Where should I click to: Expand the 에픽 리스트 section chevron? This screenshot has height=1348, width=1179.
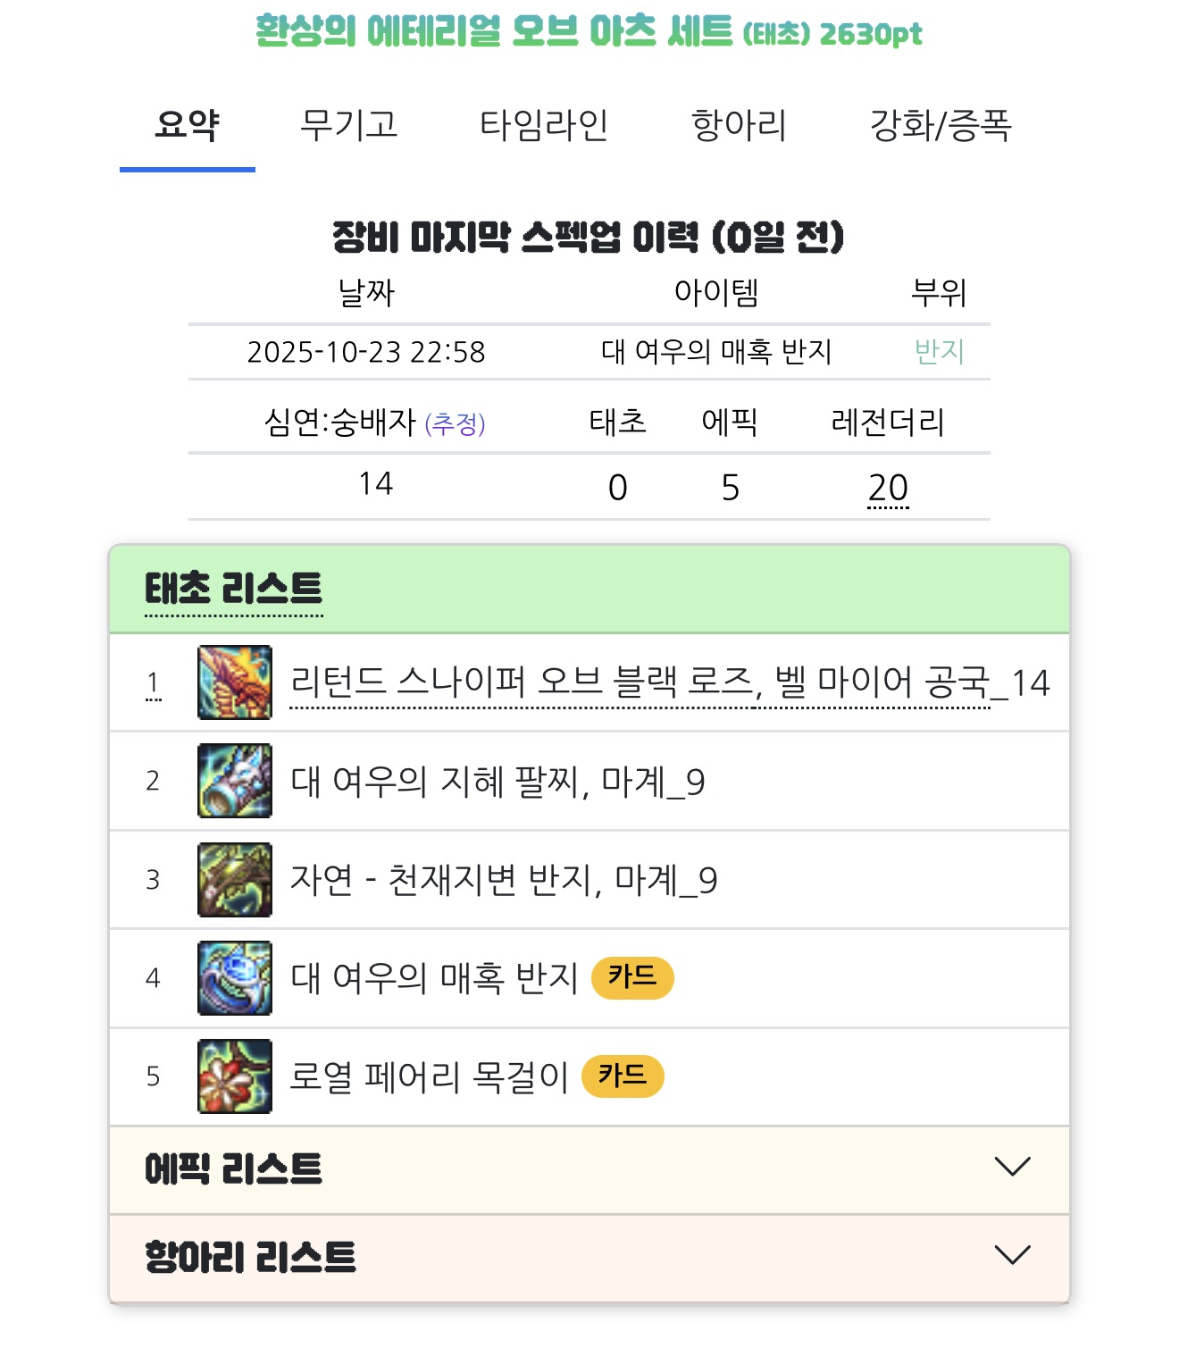coord(1012,1167)
